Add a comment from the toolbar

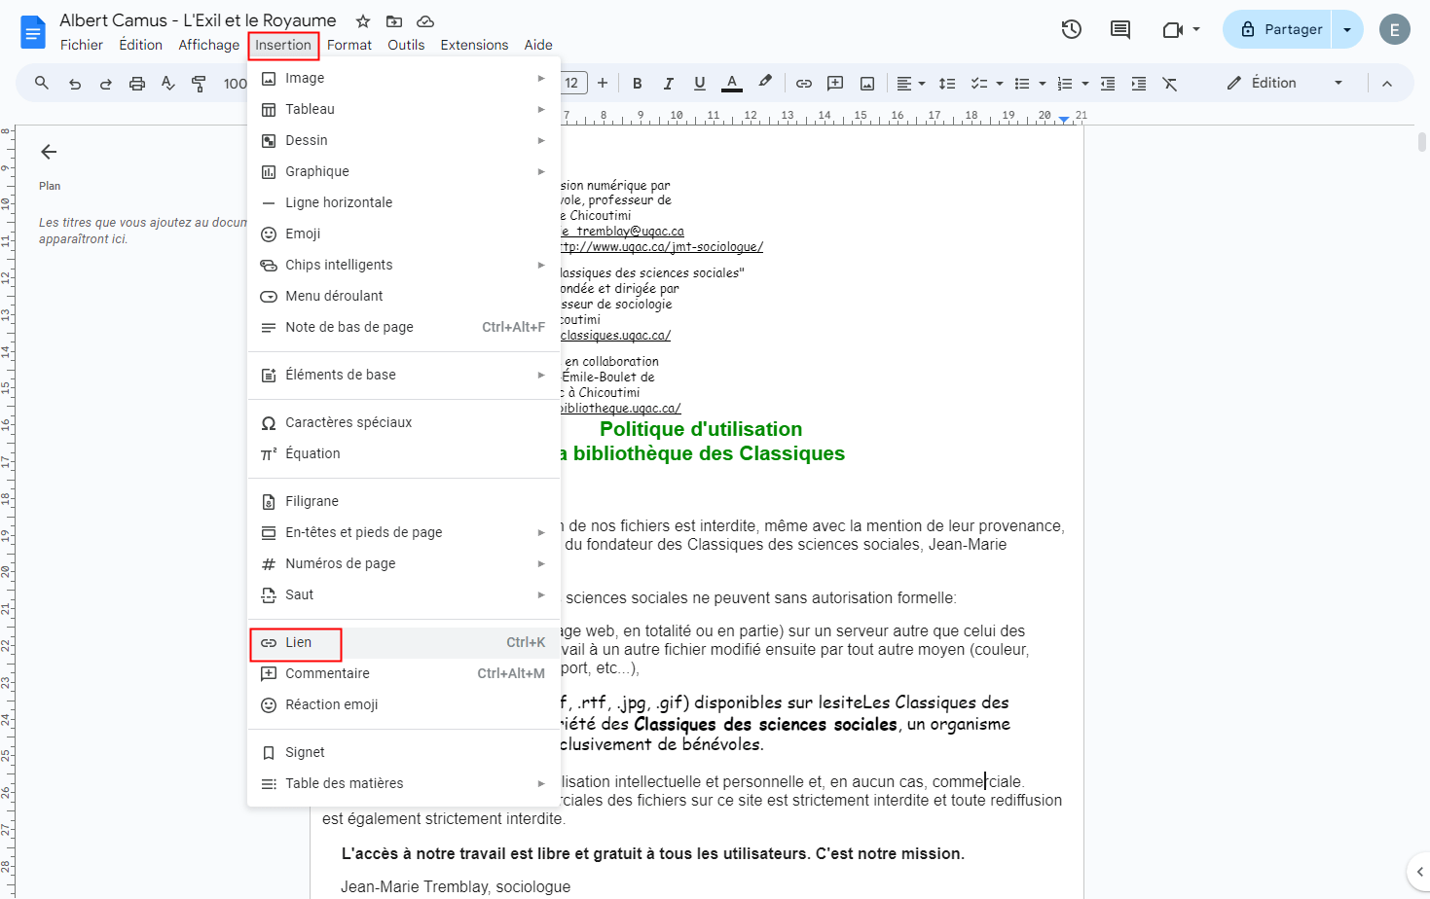(835, 84)
